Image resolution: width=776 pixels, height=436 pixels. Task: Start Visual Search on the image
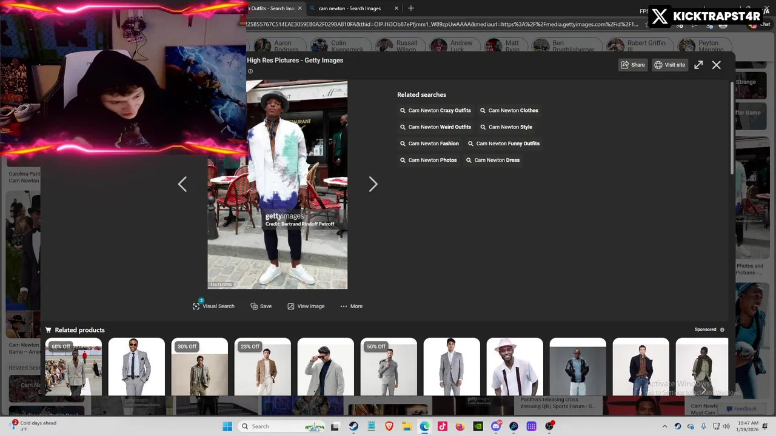pos(213,306)
